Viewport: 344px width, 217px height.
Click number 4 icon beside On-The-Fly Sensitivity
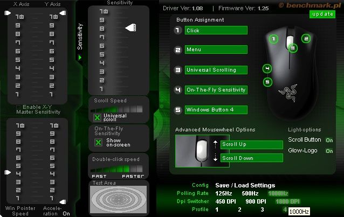[178, 90]
